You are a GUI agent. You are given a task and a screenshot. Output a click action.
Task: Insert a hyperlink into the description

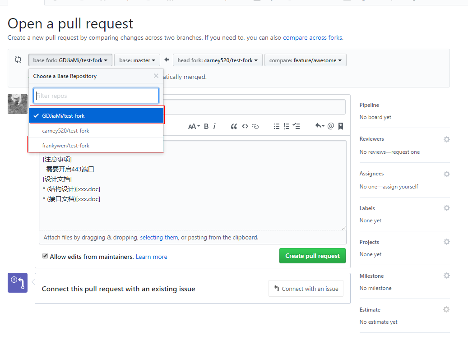click(x=255, y=126)
